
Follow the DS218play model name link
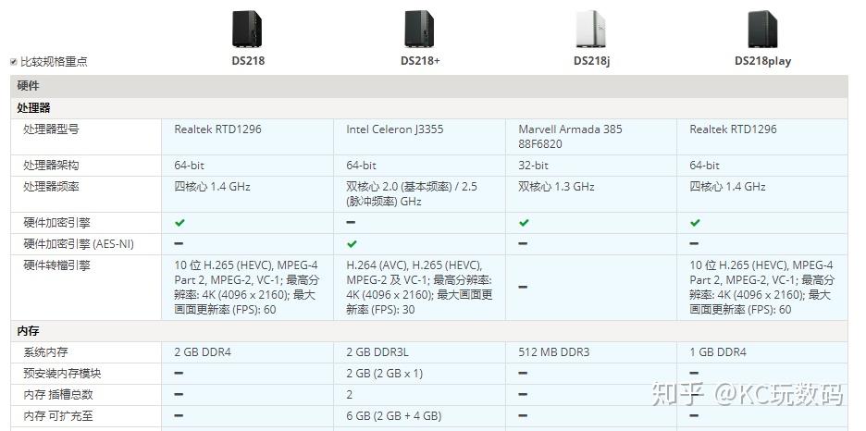click(762, 61)
